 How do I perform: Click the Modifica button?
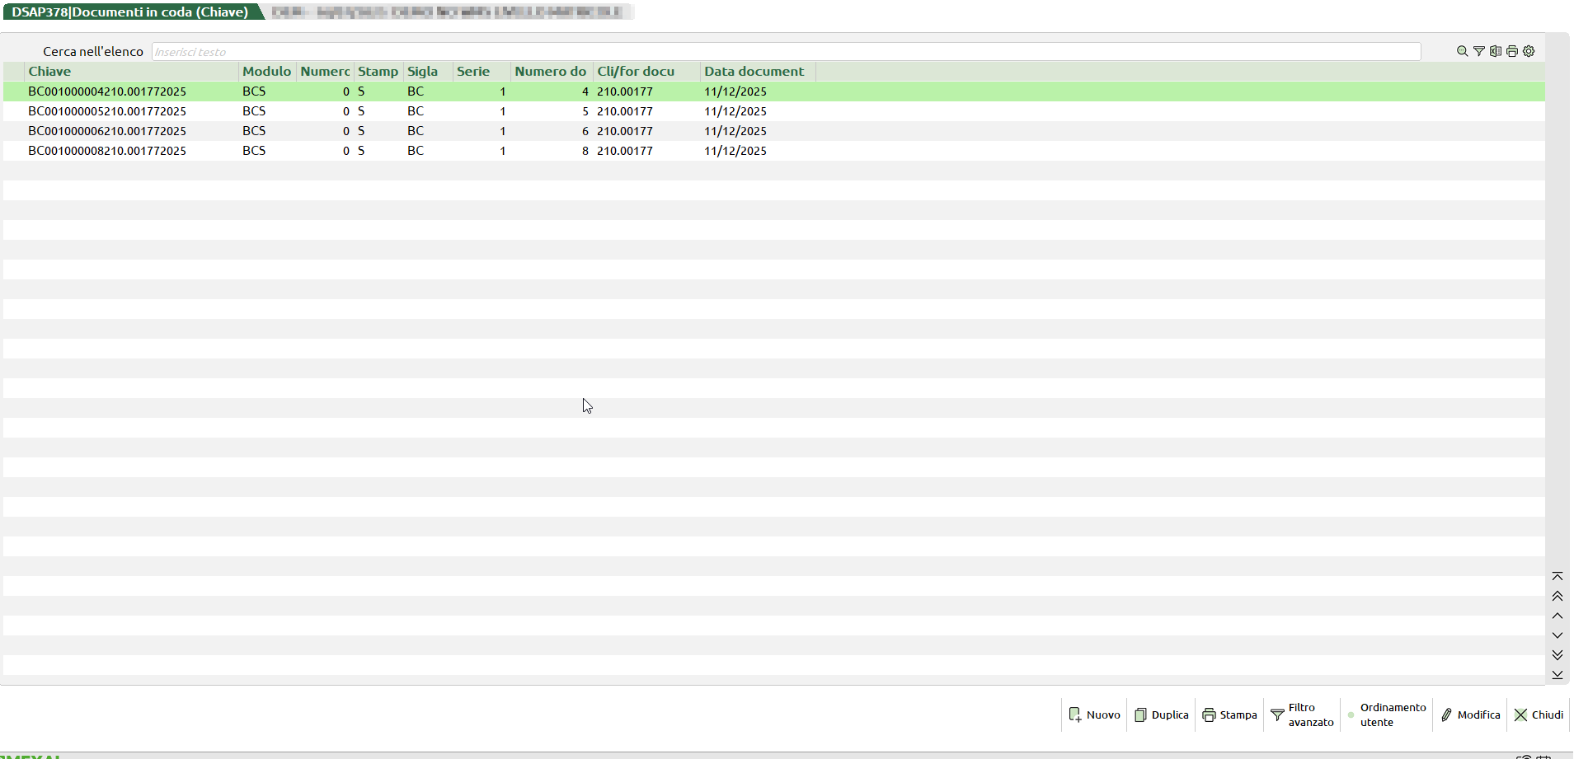pyautogui.click(x=1470, y=714)
